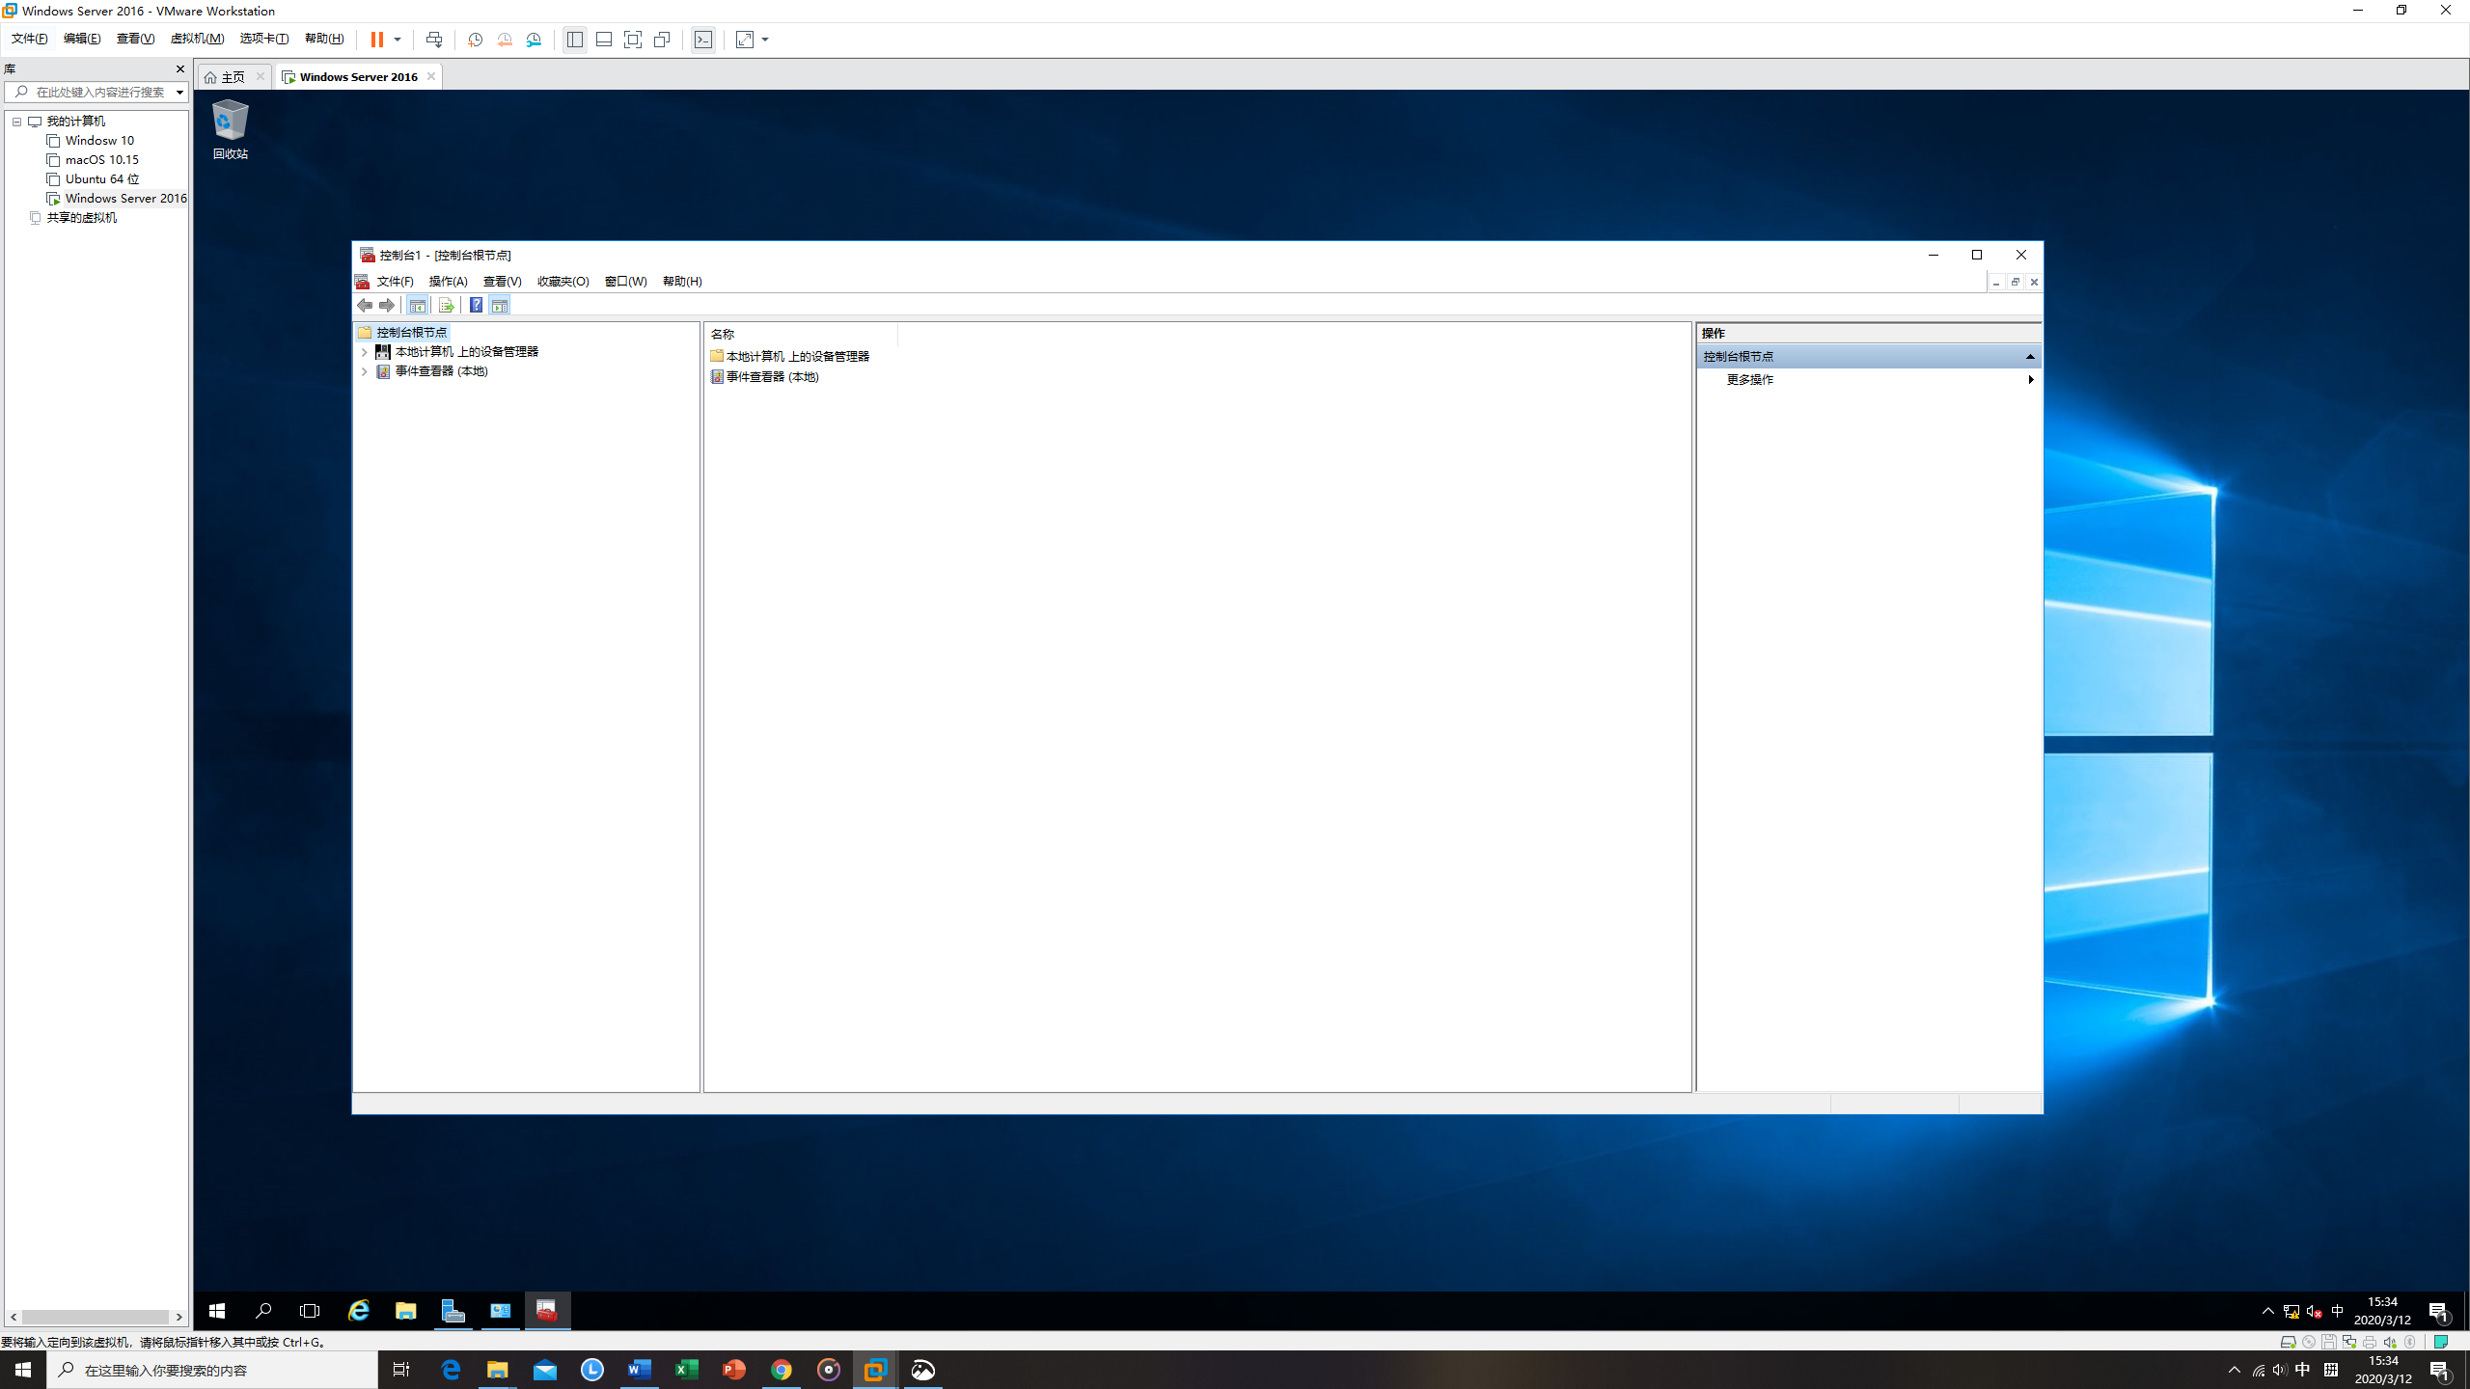Open the VMware Snapshot Manager
The height and width of the screenshot is (1389, 2470).
pyautogui.click(x=535, y=40)
